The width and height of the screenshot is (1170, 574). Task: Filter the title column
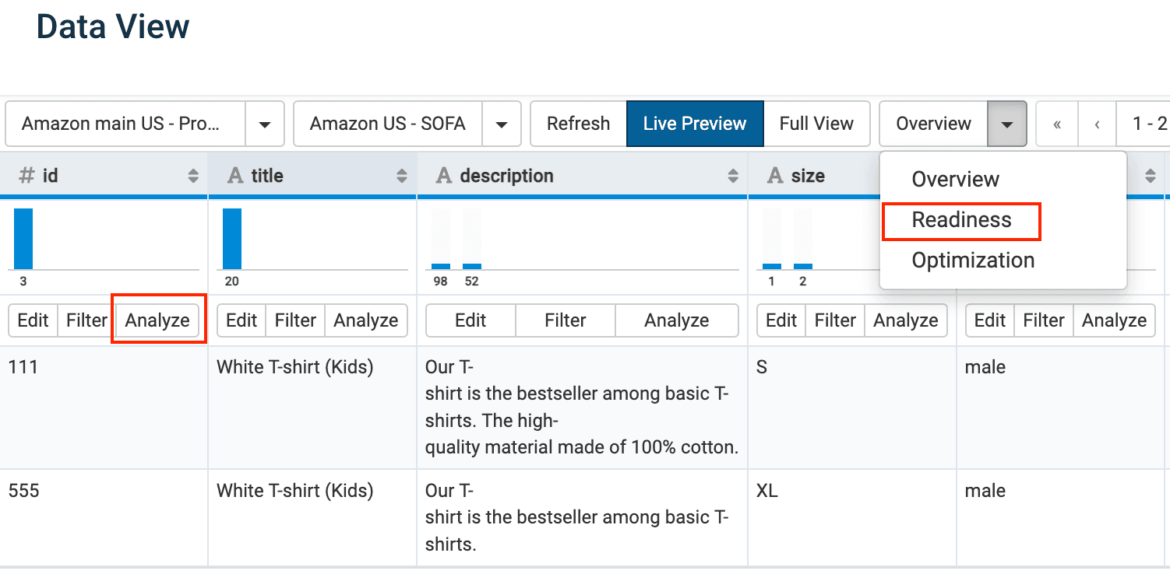point(295,320)
